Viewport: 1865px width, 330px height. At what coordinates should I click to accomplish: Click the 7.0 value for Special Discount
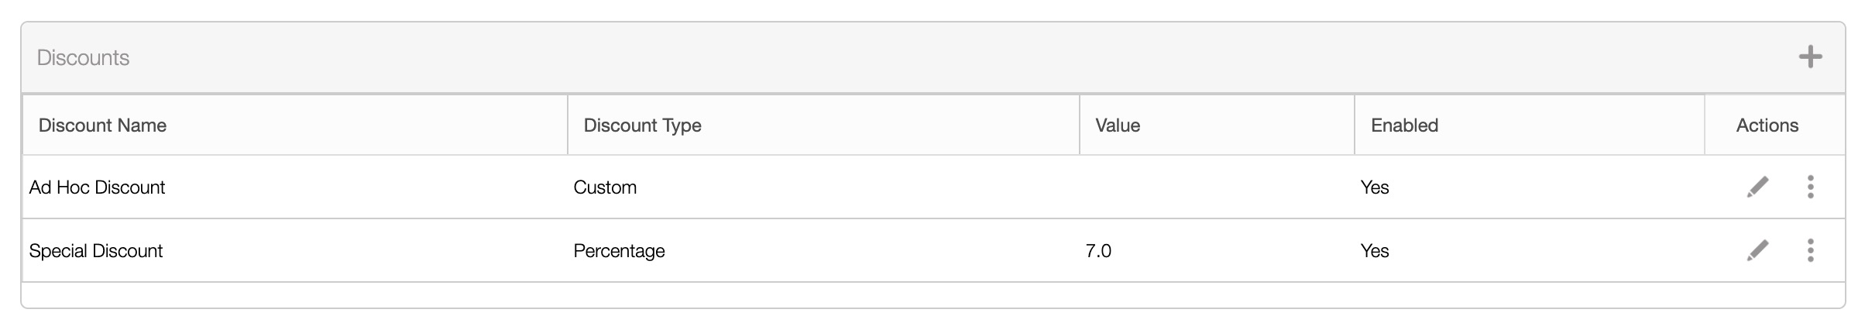tap(1098, 251)
